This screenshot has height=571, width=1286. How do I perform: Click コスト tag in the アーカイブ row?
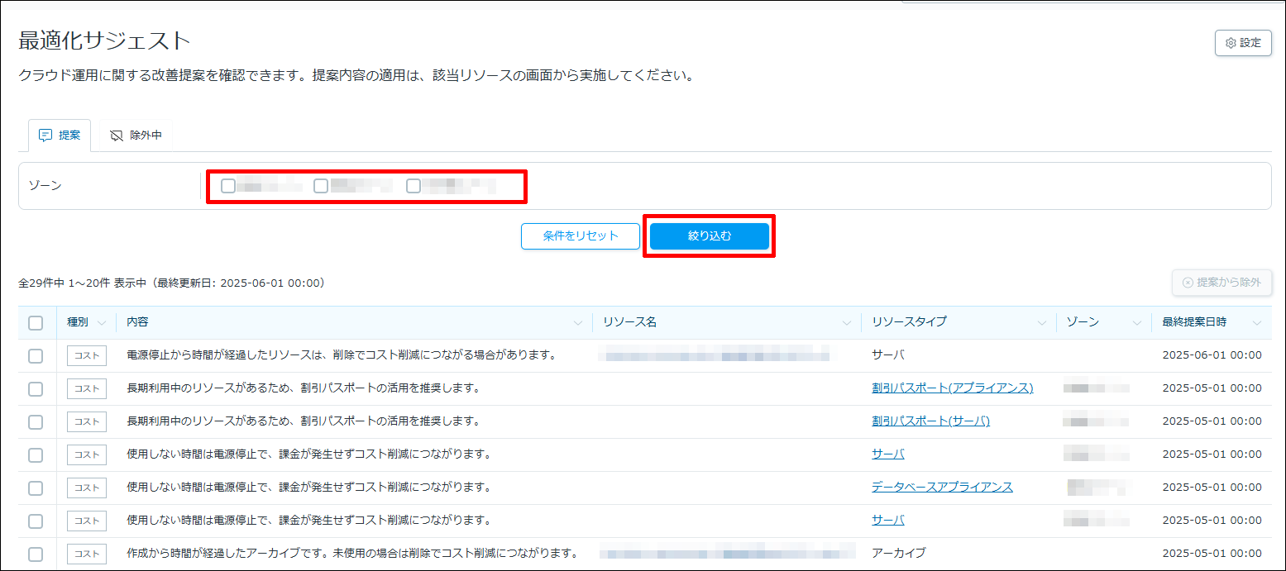point(87,554)
